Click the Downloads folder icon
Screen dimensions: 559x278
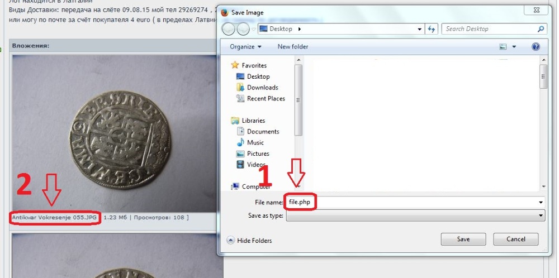(x=240, y=87)
